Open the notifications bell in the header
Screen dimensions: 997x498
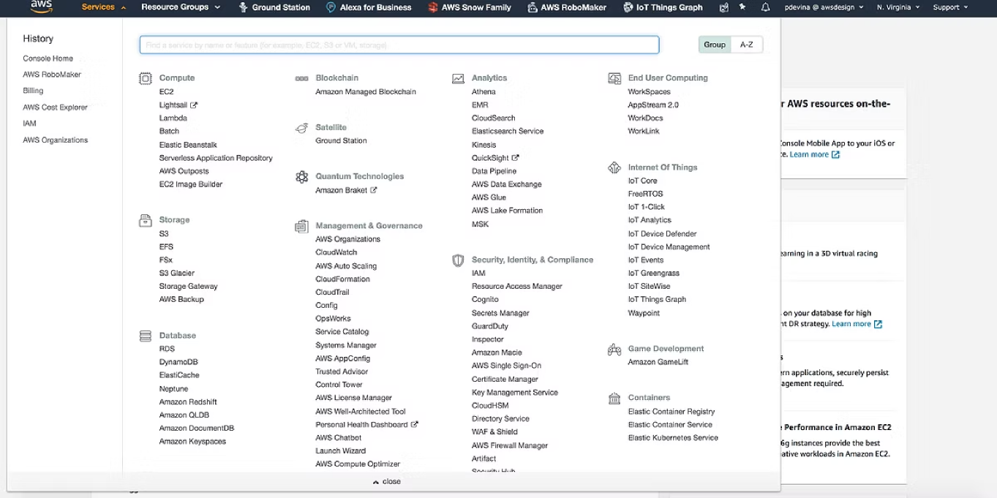point(765,7)
